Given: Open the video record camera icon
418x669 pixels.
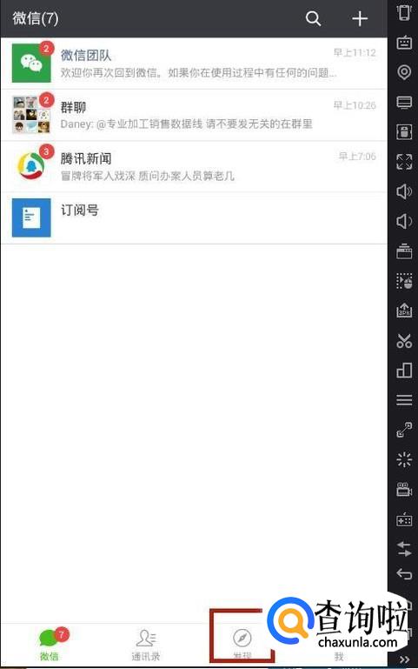Looking at the screenshot, I should [x=404, y=490].
